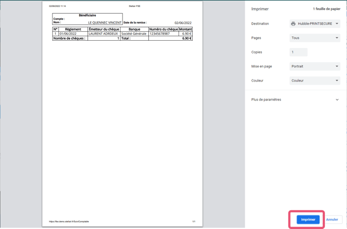Screen dimensions: 347x229
Task: Click the remise date 02/06/2022 in preview
Action: coord(183,23)
